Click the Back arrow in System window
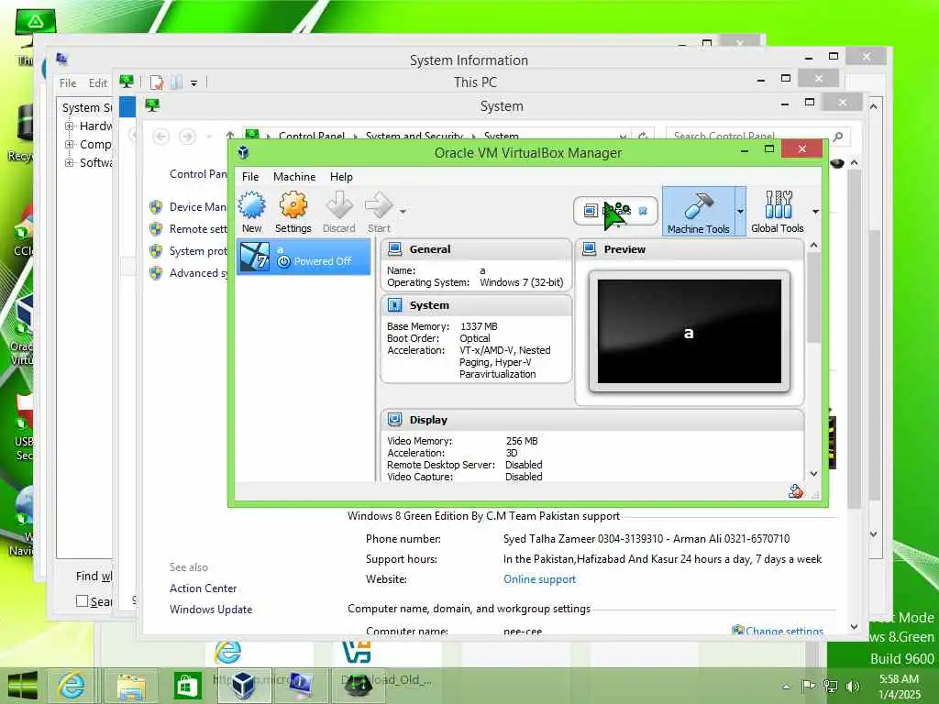This screenshot has height=704, width=939. tap(160, 137)
